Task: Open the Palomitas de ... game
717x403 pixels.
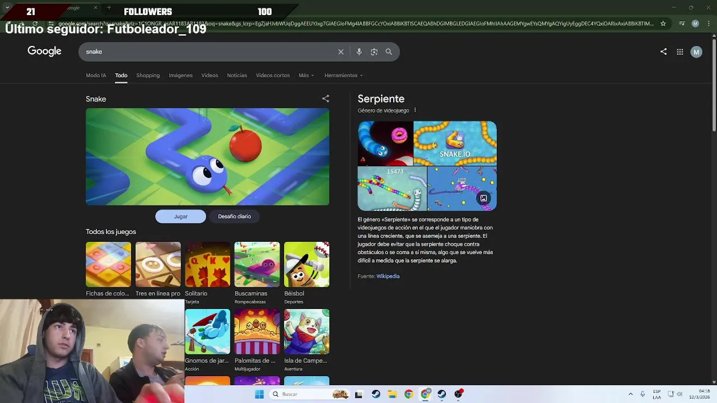Action: point(257,340)
